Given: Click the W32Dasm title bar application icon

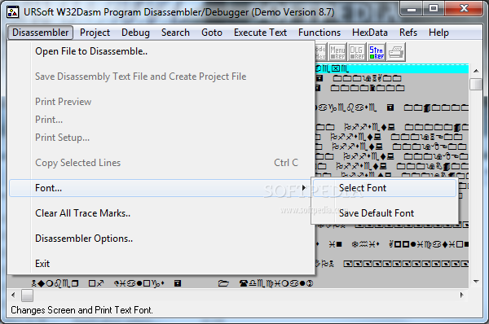Looking at the screenshot, I should pos(13,12).
